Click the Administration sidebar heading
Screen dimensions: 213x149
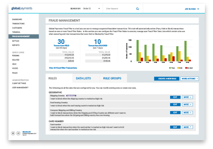coord(20,80)
